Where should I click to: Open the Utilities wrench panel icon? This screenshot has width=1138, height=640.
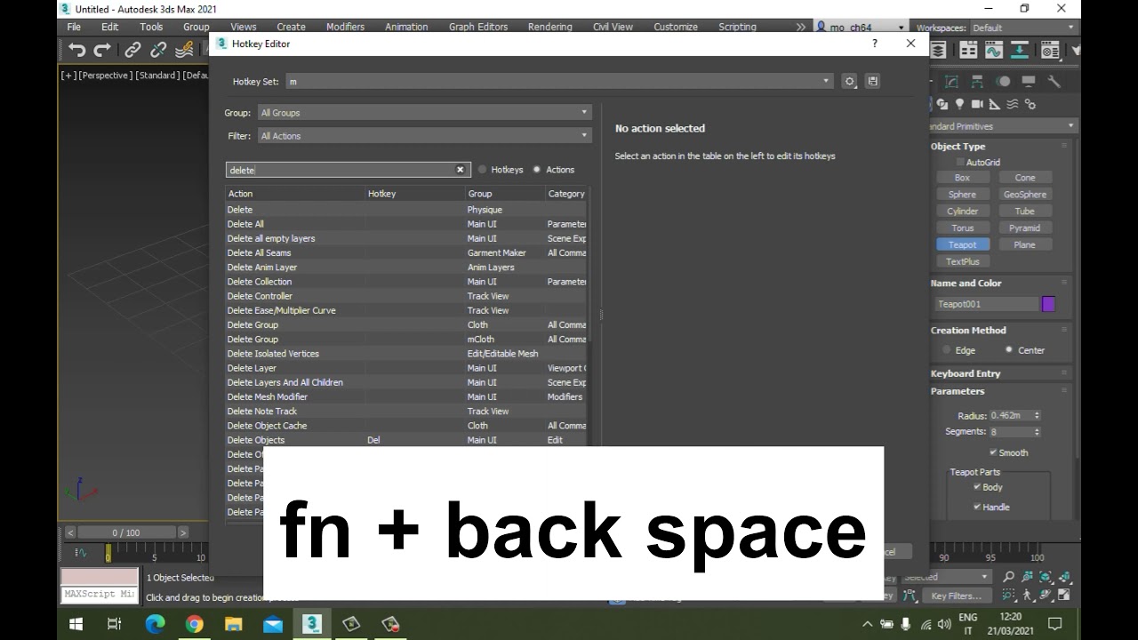(1054, 82)
